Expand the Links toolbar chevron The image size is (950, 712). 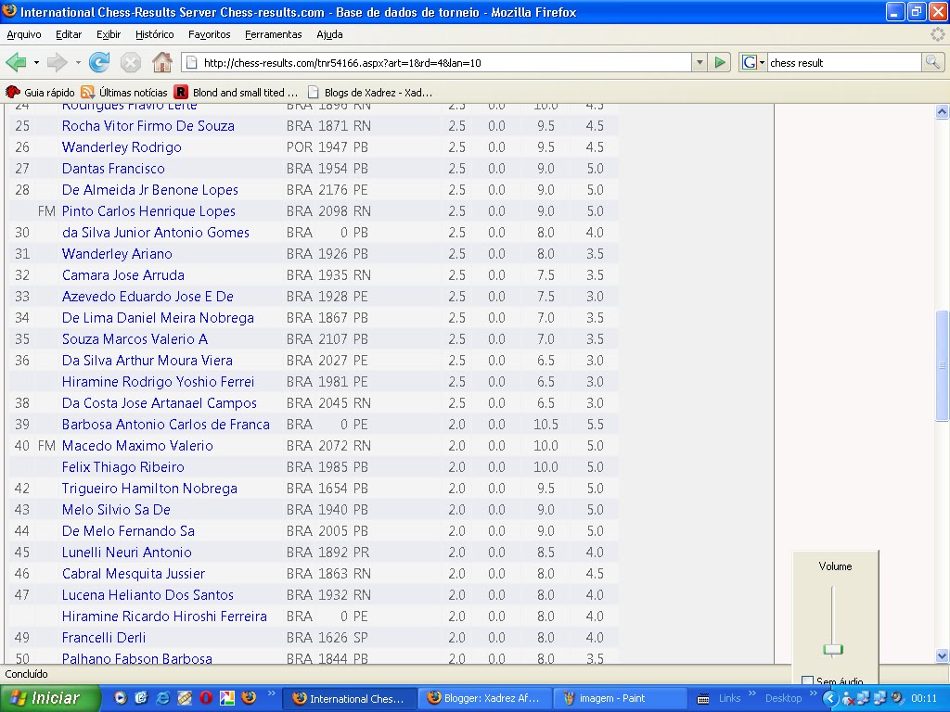click(x=751, y=693)
